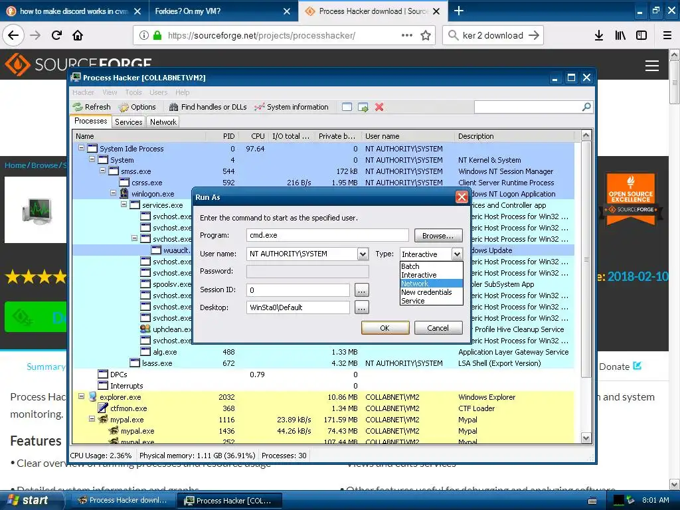680x510 pixels.
Task: Collapse the smss.exe tree node
Action: (102, 171)
